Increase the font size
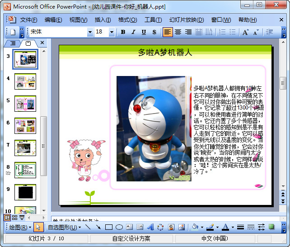 coord(245,32)
